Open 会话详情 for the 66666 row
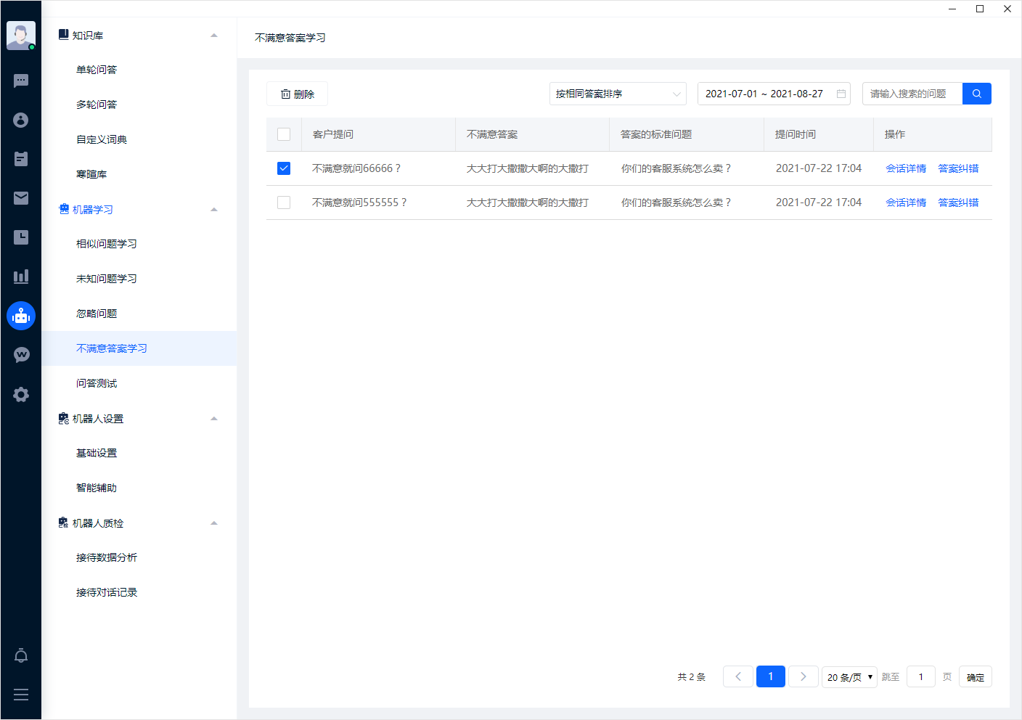Screen dimensions: 1022x720 point(906,168)
